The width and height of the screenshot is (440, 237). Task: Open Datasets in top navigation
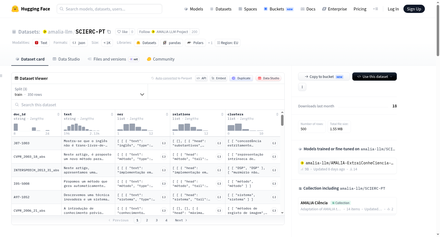(x=221, y=9)
